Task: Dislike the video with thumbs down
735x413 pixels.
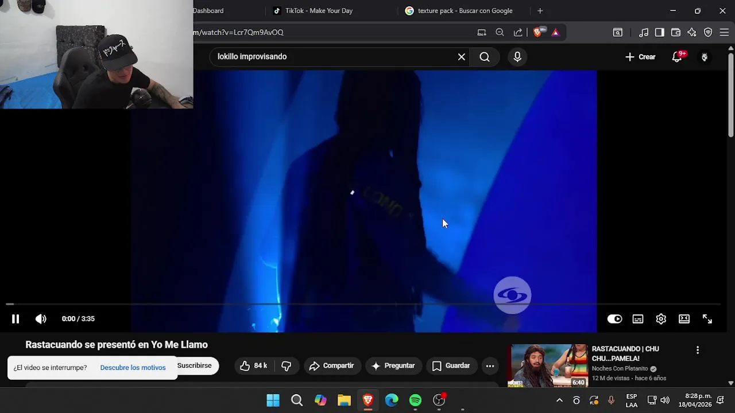Action: pos(286,366)
